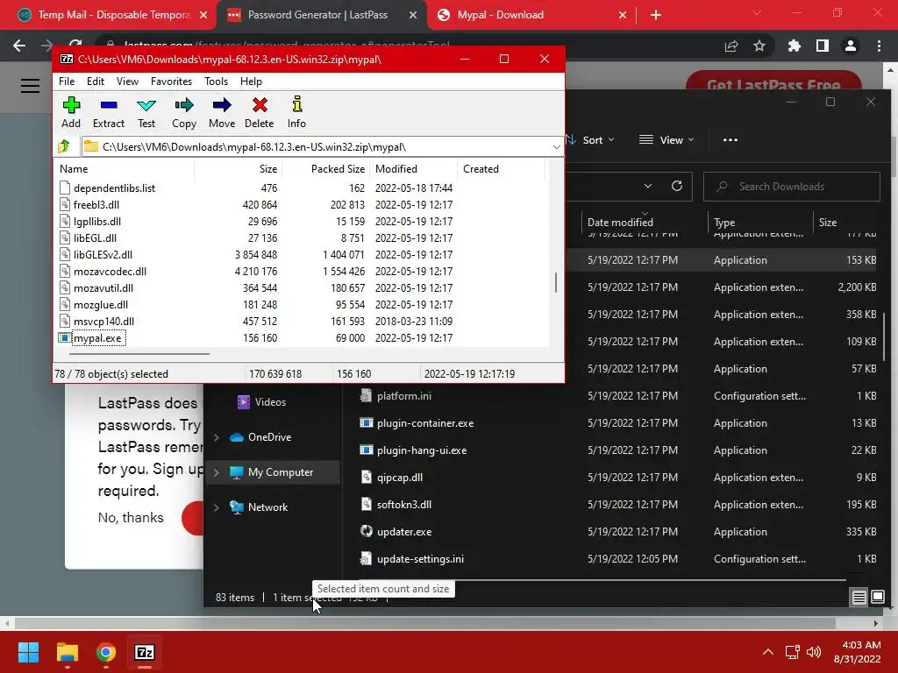The width and height of the screenshot is (898, 673).
Task: Click the Add toolbar icon in 7-Zip
Action: coord(71,105)
